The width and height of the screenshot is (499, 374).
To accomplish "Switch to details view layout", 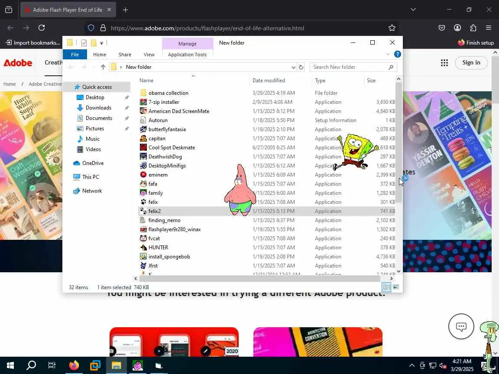I will (387, 287).
